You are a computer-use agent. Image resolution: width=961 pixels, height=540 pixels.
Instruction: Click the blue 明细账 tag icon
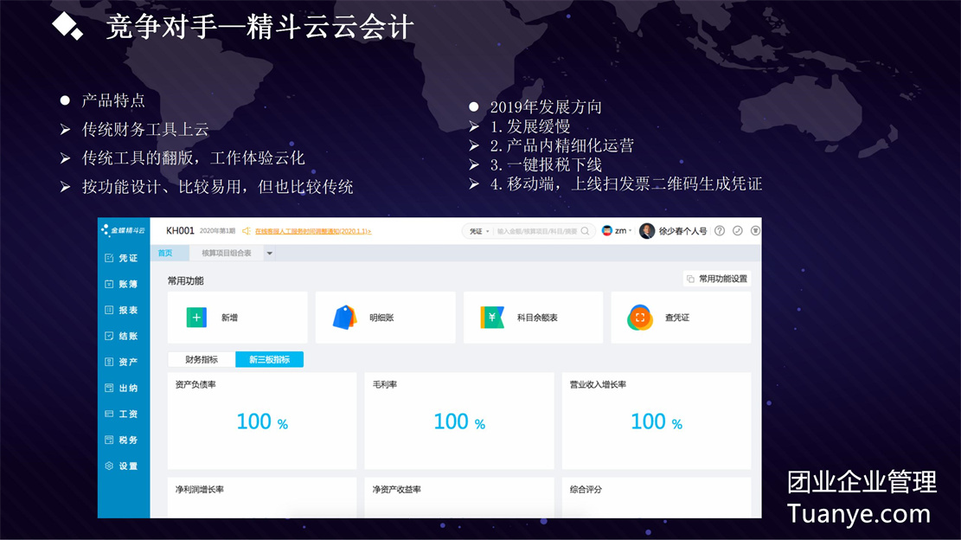coord(344,318)
